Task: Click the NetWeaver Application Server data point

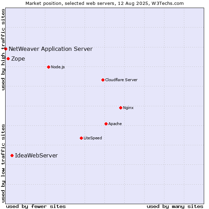Action: tap(6, 49)
